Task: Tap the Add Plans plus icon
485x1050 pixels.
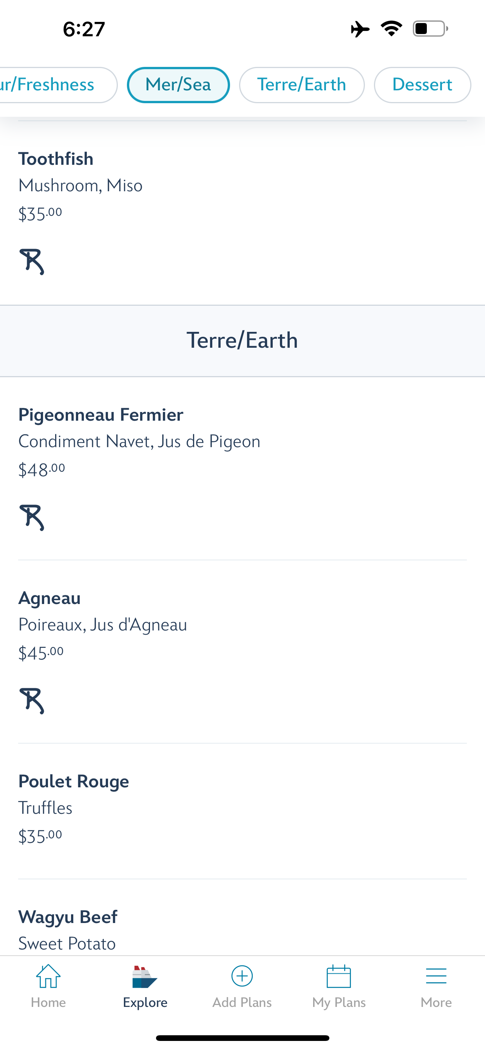Action: [x=242, y=976]
